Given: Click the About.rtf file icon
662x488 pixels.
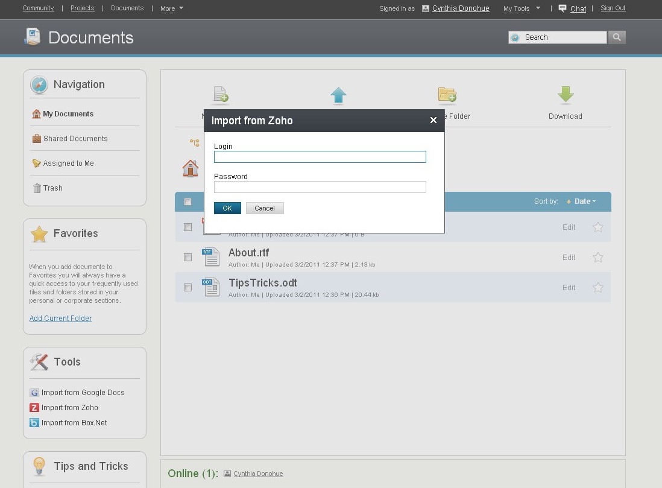Looking at the screenshot, I should [x=210, y=257].
